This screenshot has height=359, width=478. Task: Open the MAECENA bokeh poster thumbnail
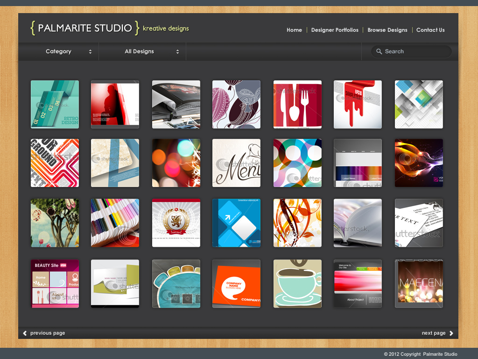[419, 284]
